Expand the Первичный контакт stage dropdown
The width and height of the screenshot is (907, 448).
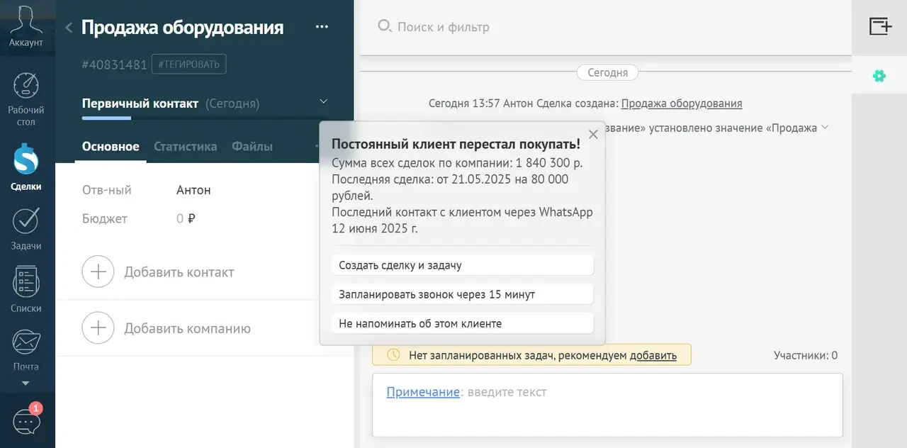pos(324,102)
